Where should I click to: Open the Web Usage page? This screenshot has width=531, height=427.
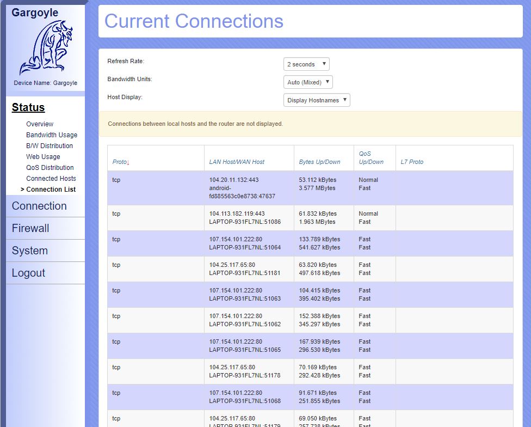(43, 157)
